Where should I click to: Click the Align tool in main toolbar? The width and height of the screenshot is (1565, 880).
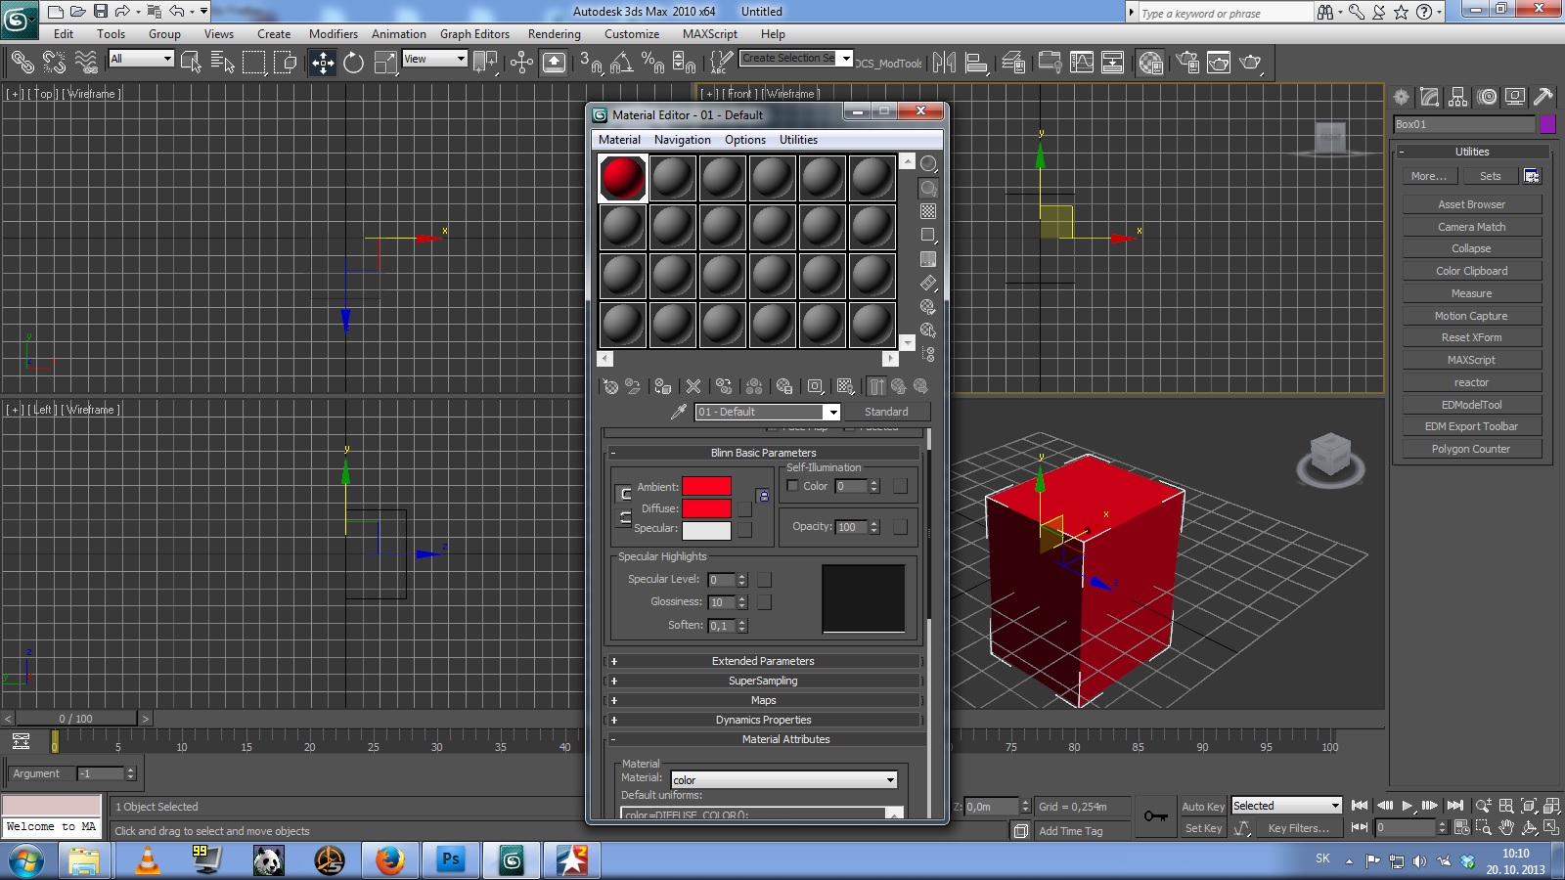coord(976,63)
